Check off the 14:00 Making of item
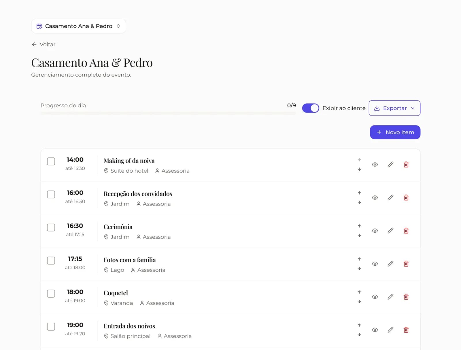Viewport: 461px width, 350px height. tap(51, 161)
